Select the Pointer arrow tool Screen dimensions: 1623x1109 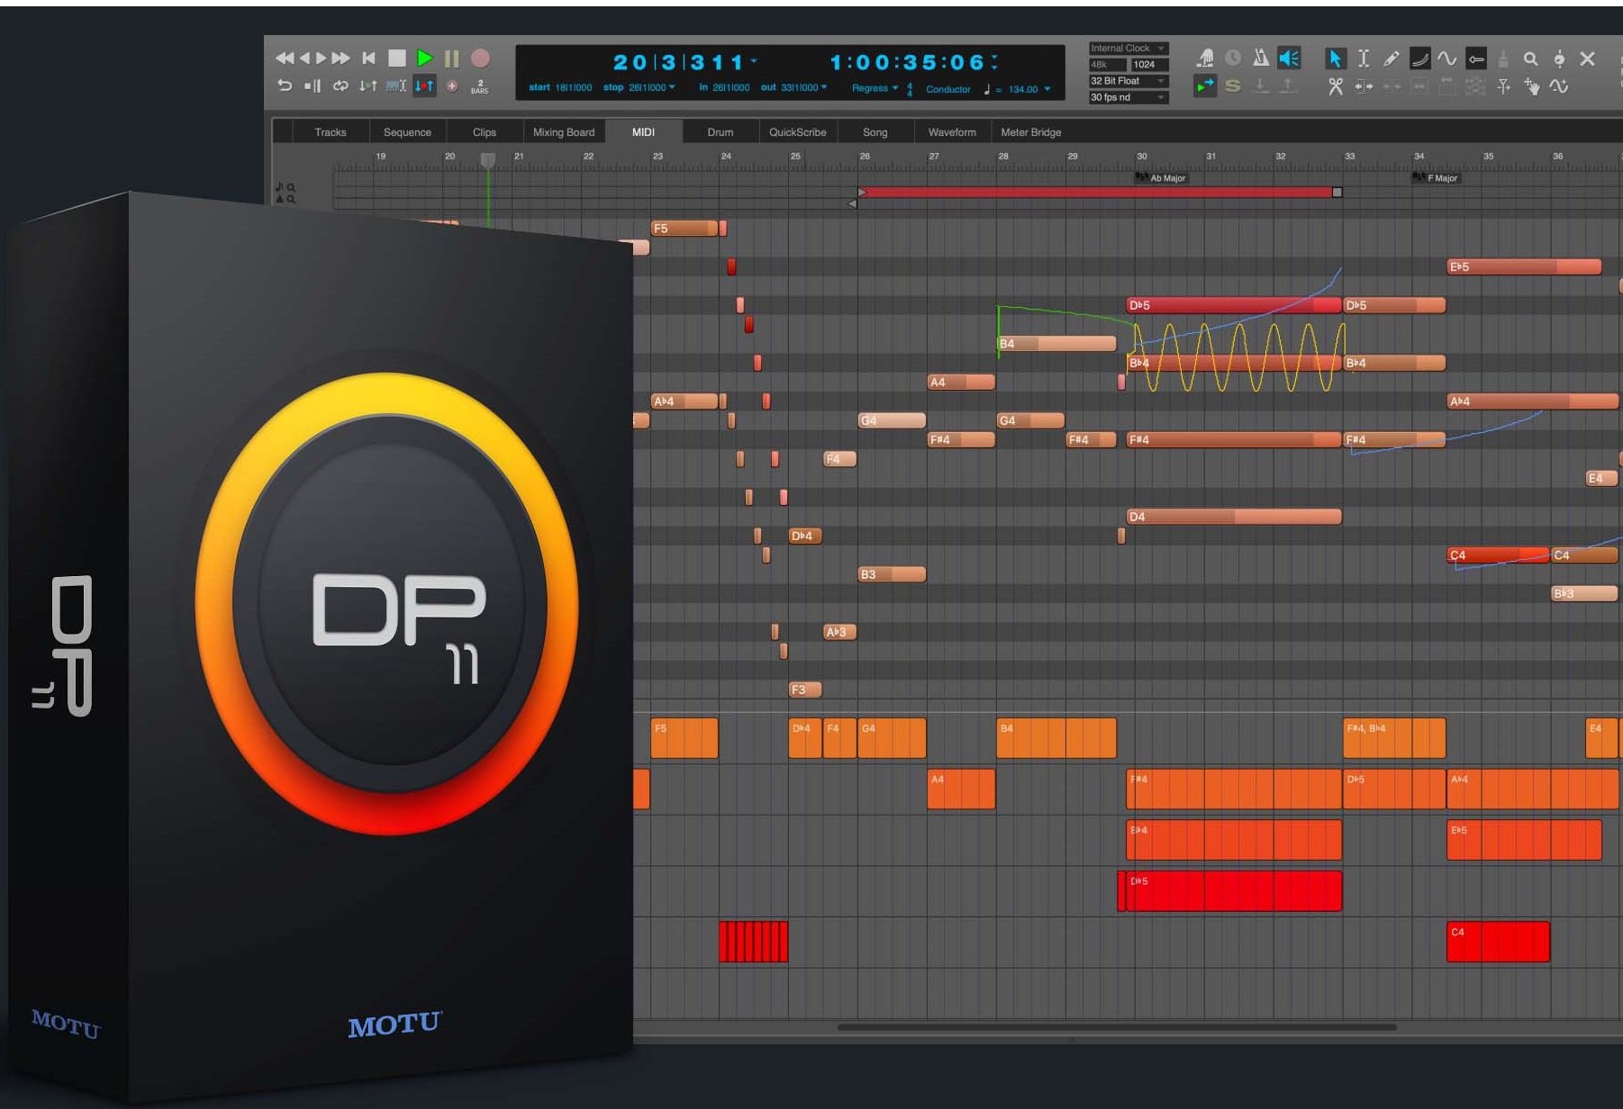click(1335, 59)
